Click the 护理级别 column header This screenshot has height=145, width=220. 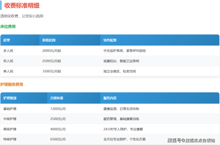[10, 98]
